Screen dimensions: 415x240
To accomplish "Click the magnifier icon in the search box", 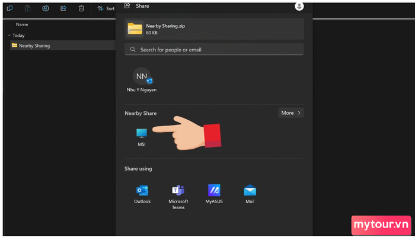I will point(133,49).
